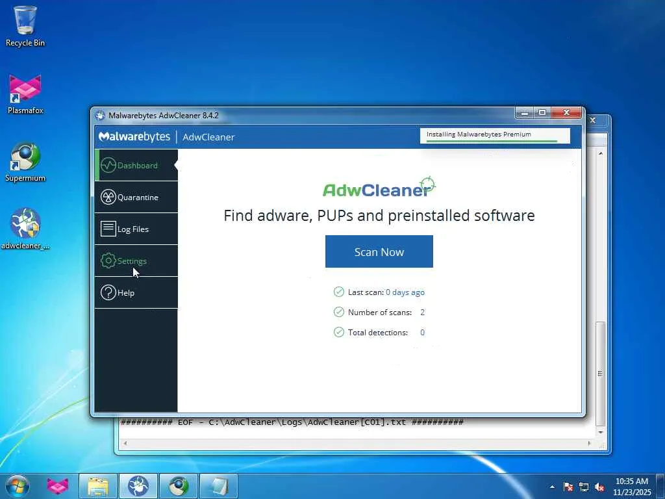This screenshot has width=665, height=499.
Task: Click the Log Files document icon
Action: 108,229
